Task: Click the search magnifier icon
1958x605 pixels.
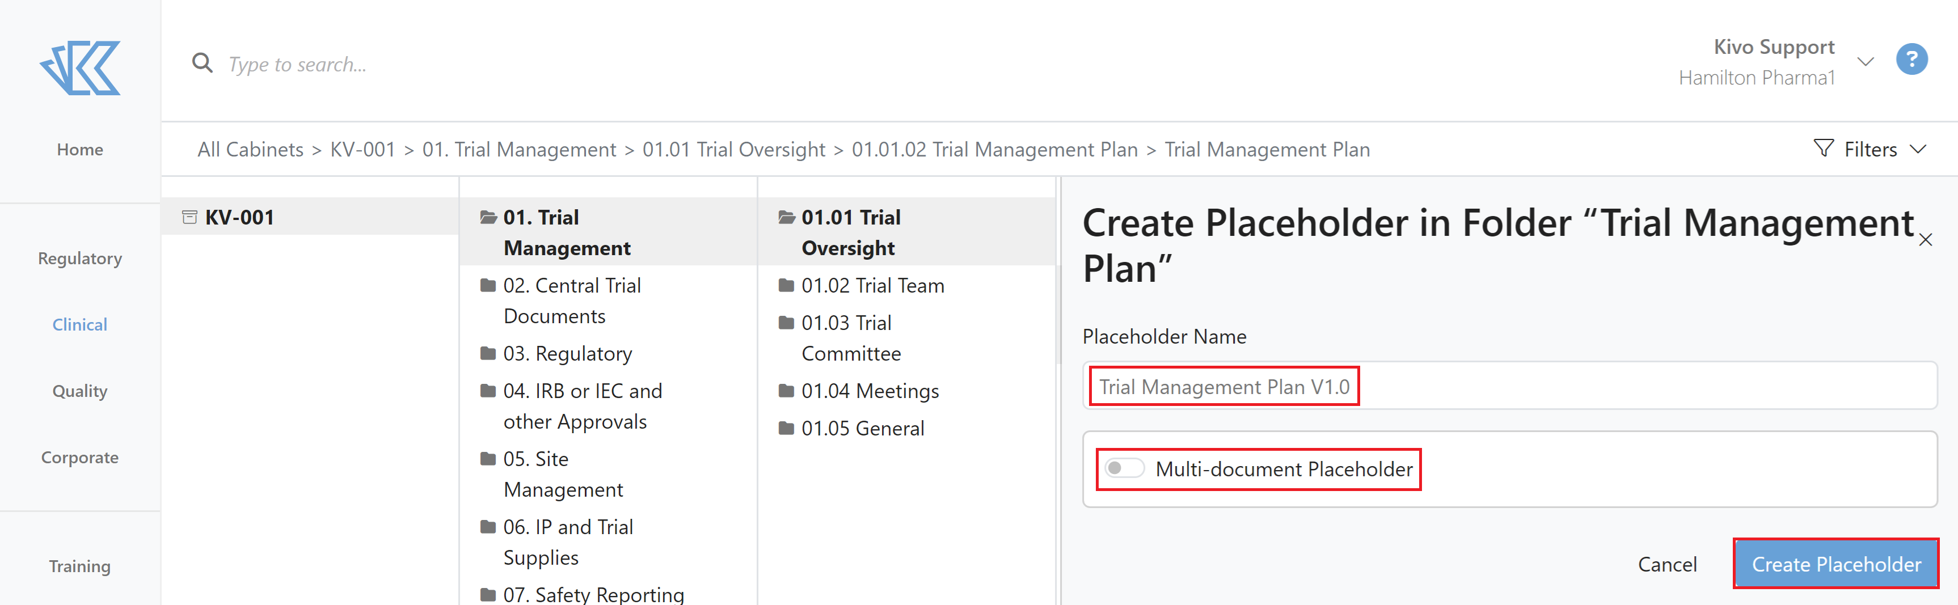Action: point(202,62)
